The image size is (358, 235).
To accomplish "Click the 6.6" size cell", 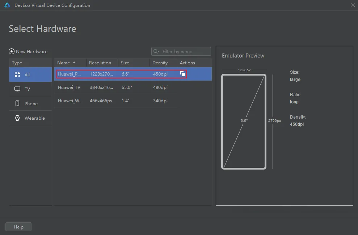I will point(126,74).
